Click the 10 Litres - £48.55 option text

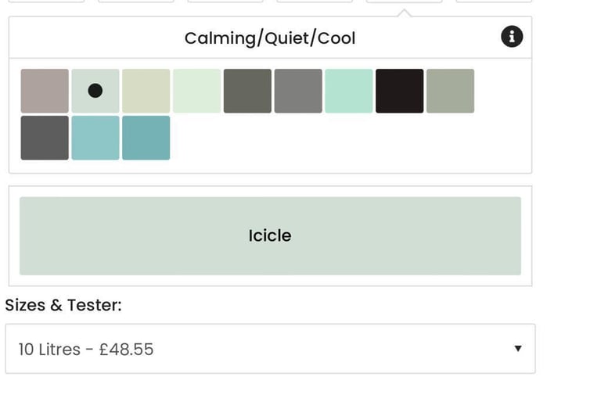86,350
